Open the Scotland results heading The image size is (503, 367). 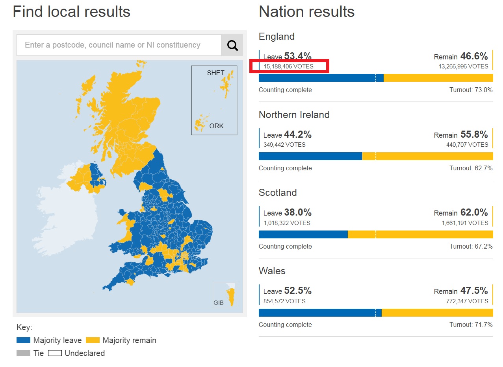(278, 193)
